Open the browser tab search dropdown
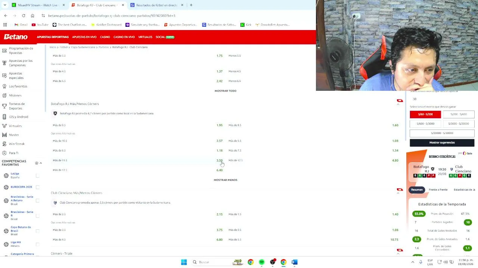The image size is (478, 268). (5, 5)
